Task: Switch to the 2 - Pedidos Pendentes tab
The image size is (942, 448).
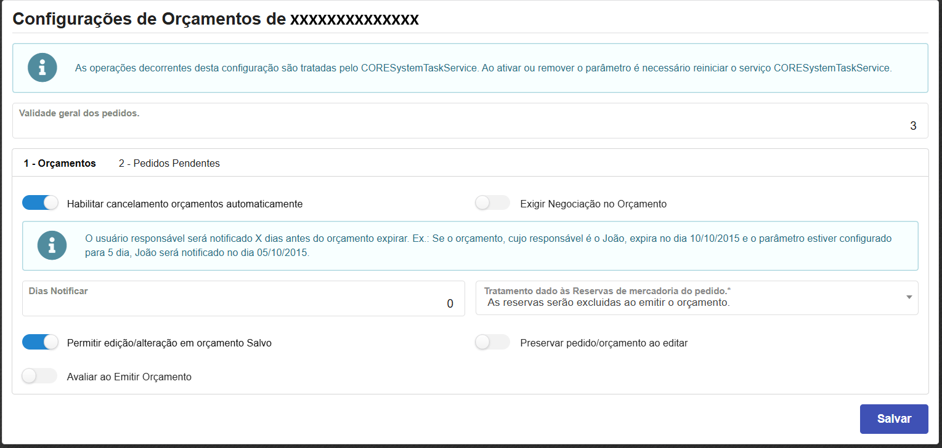Action: pos(169,164)
